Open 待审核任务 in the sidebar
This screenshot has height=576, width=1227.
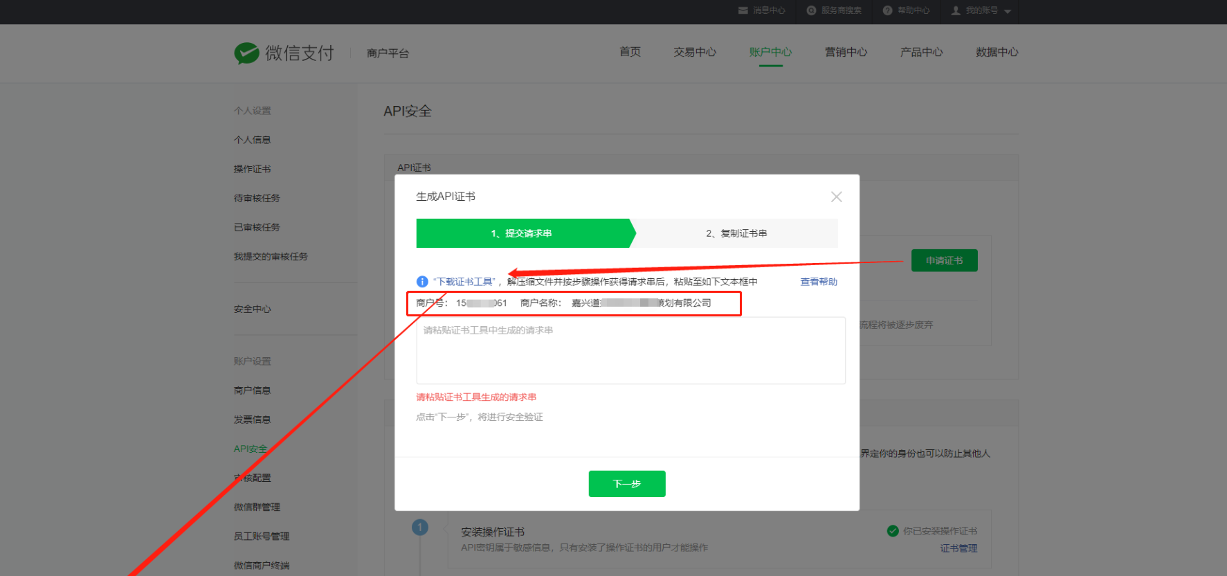(257, 198)
